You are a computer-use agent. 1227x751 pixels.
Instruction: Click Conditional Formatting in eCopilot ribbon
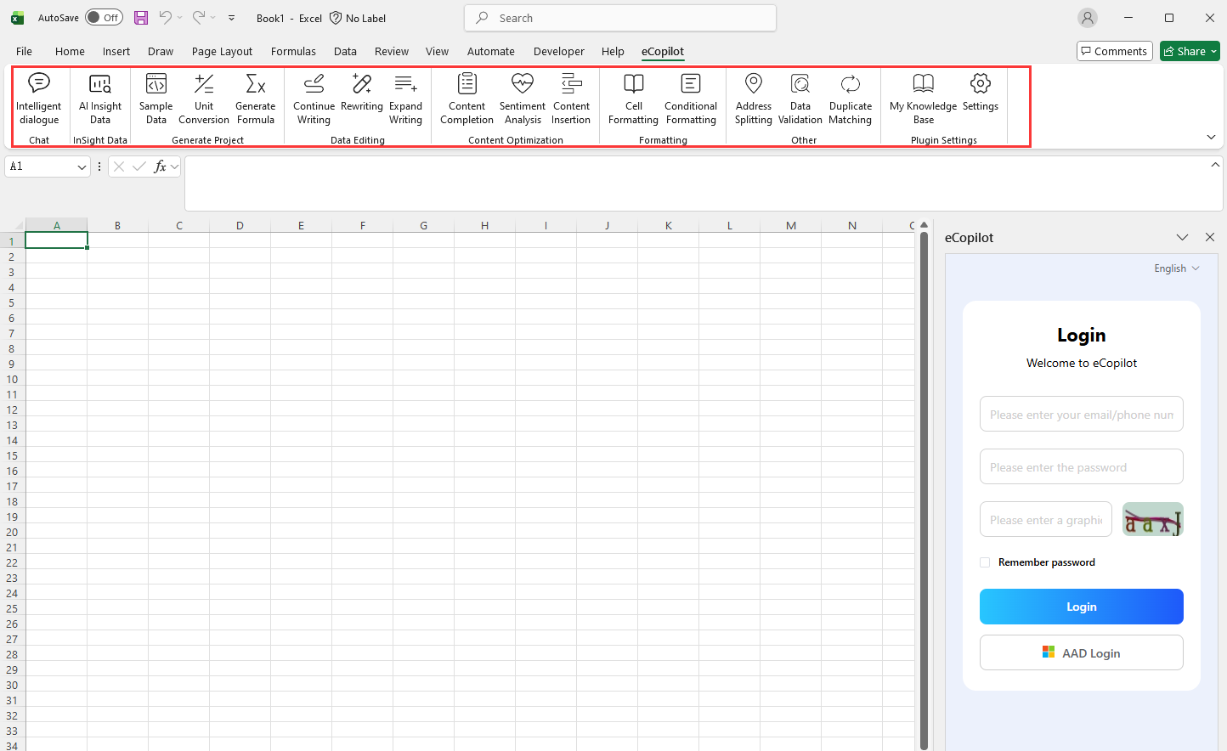click(690, 99)
